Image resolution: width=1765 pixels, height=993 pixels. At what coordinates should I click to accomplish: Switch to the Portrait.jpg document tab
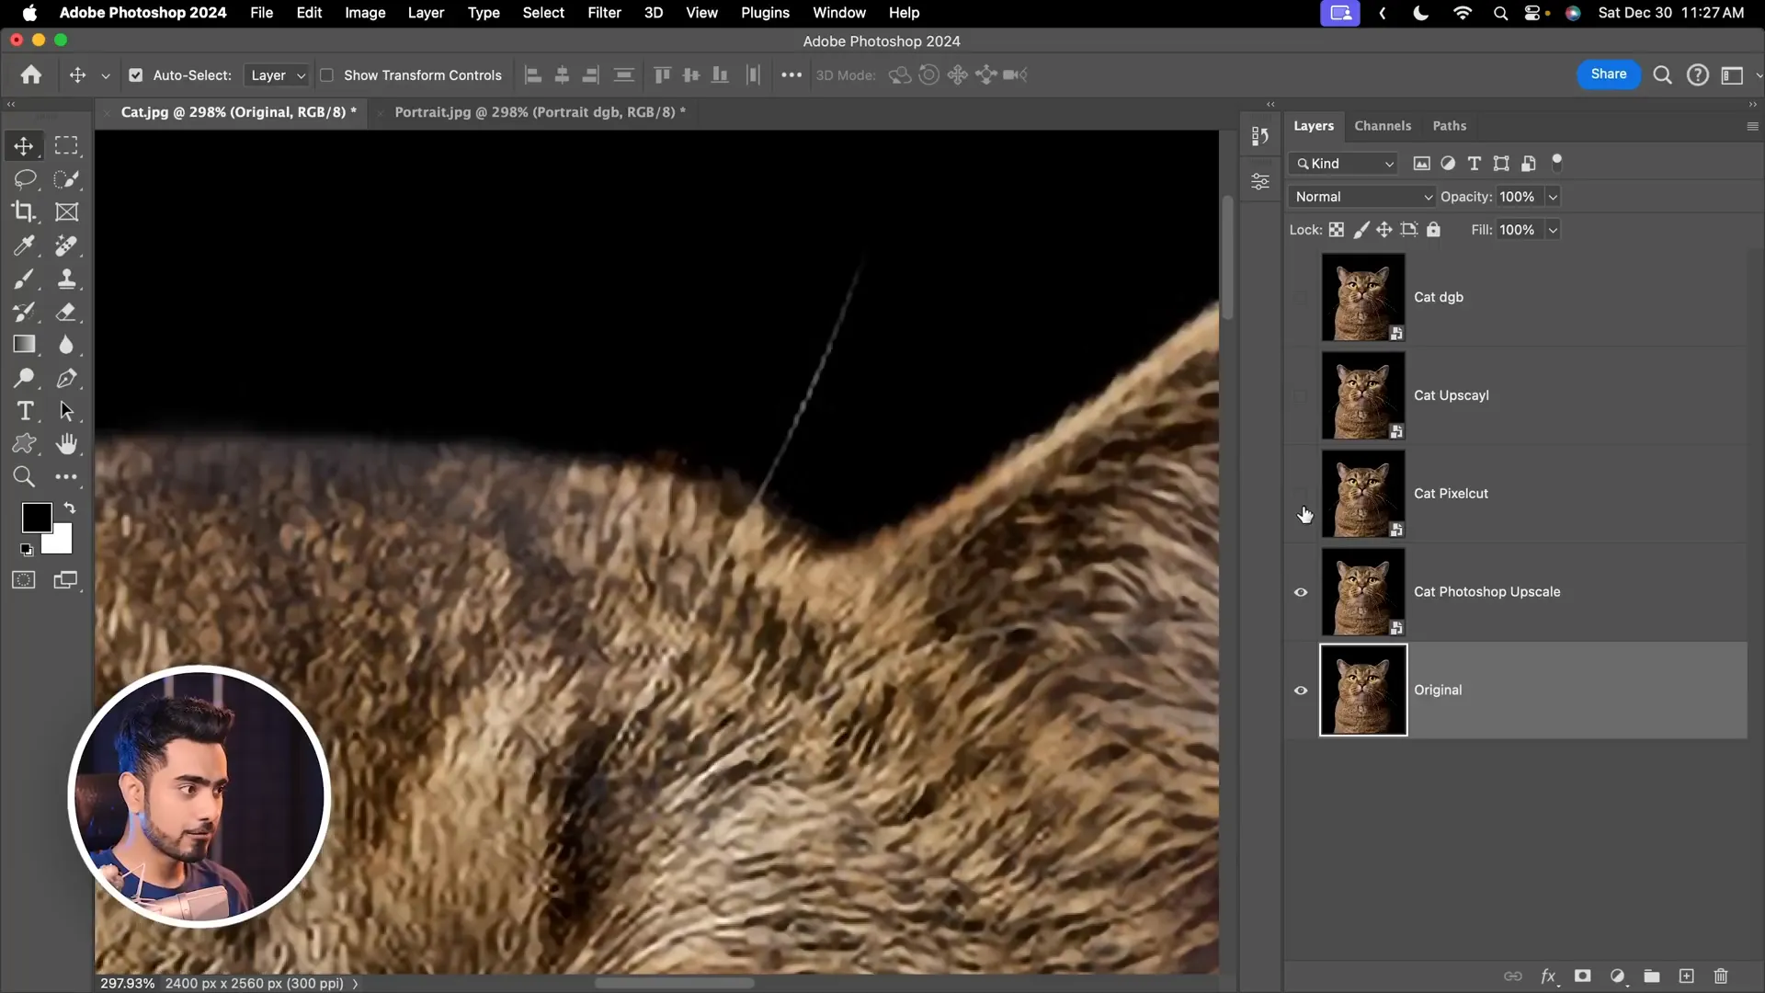tap(539, 112)
